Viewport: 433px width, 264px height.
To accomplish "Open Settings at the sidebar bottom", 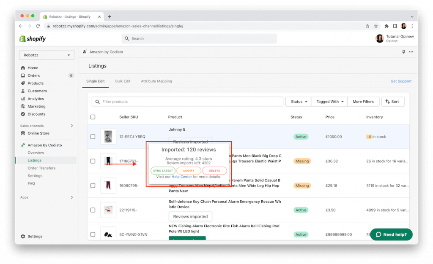I will [35, 236].
